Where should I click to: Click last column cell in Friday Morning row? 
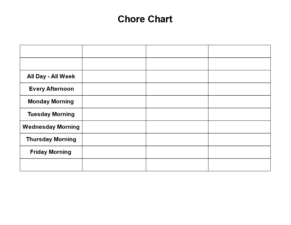239,152
